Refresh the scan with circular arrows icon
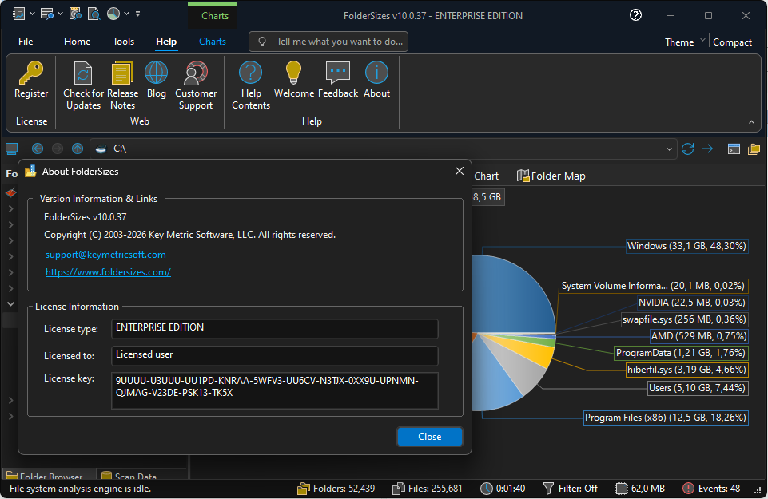 click(687, 149)
